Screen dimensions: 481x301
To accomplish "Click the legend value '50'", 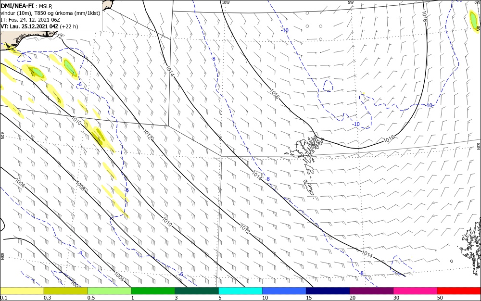I will [440, 298].
